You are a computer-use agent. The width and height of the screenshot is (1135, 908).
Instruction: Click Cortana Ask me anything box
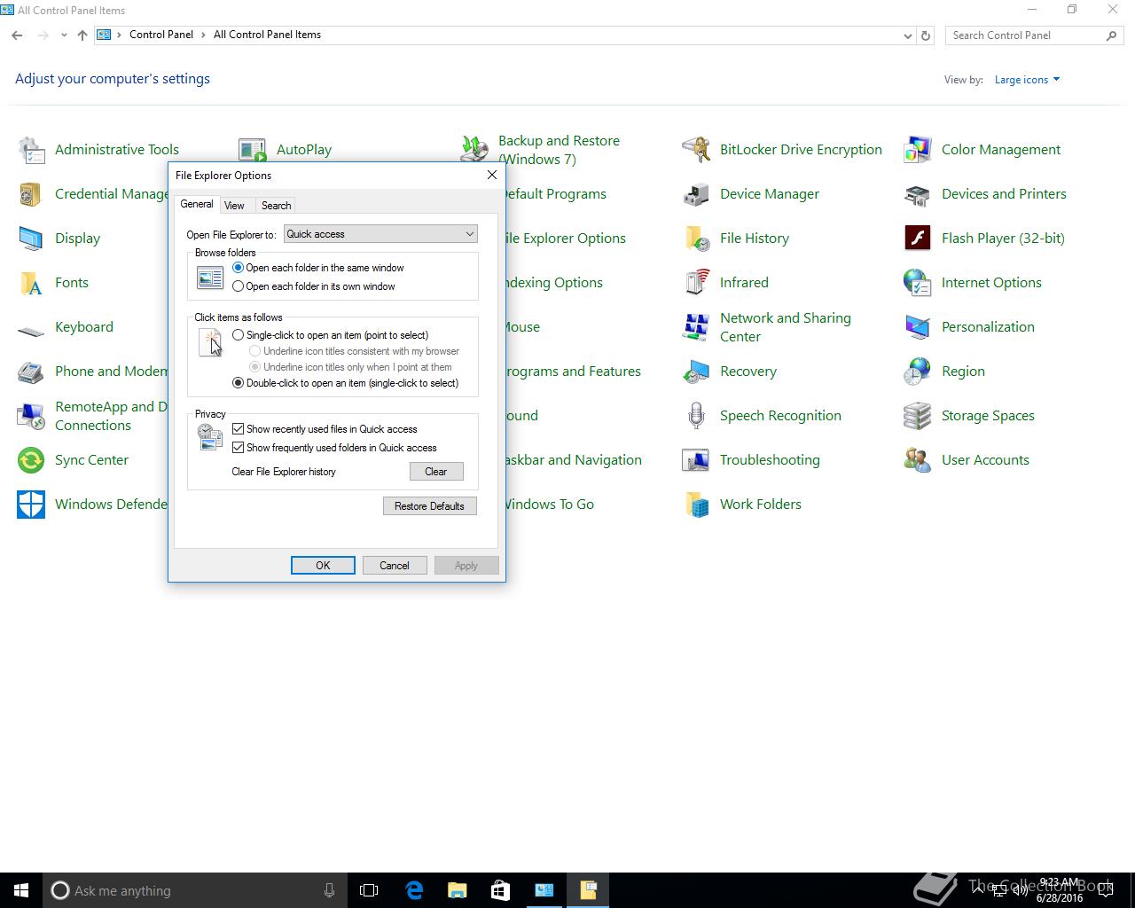coord(194,890)
